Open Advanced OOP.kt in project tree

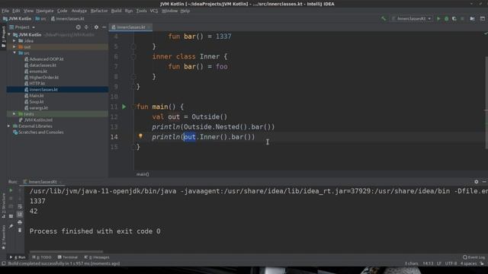pyautogui.click(x=47, y=59)
